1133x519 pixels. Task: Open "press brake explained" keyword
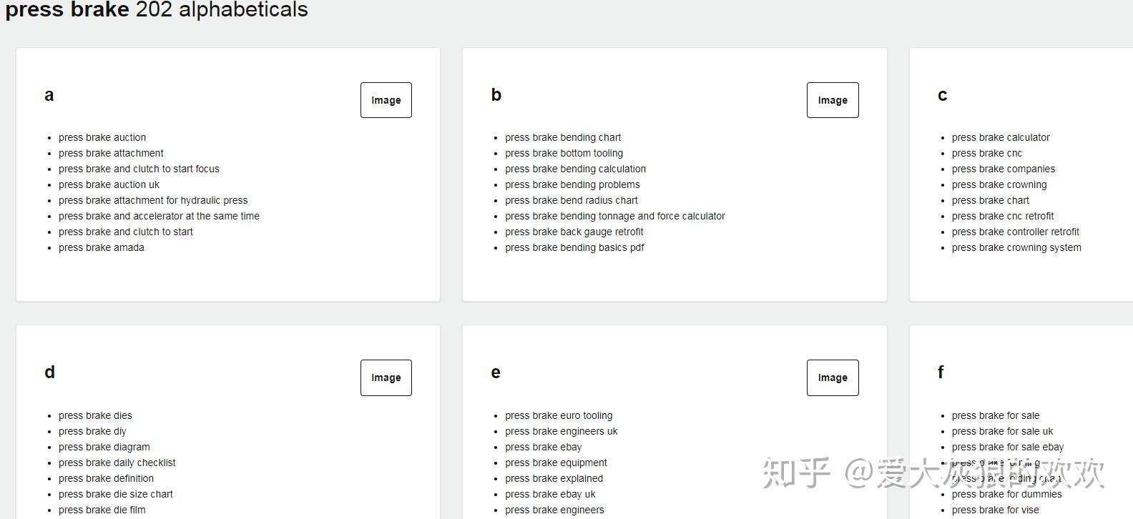pyautogui.click(x=554, y=478)
